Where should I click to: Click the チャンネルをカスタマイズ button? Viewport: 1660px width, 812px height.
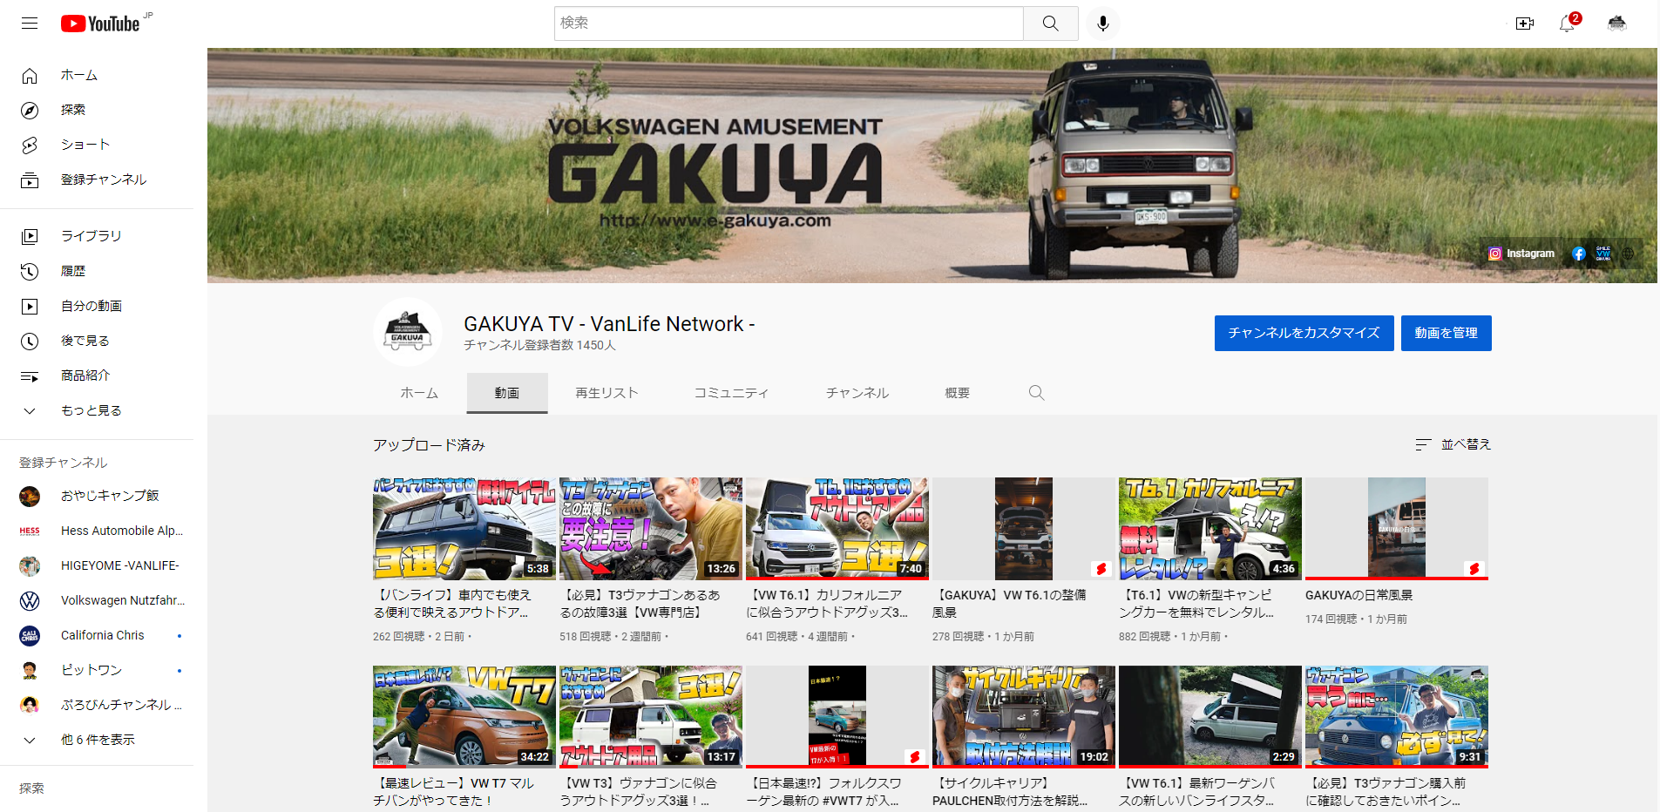(x=1303, y=333)
